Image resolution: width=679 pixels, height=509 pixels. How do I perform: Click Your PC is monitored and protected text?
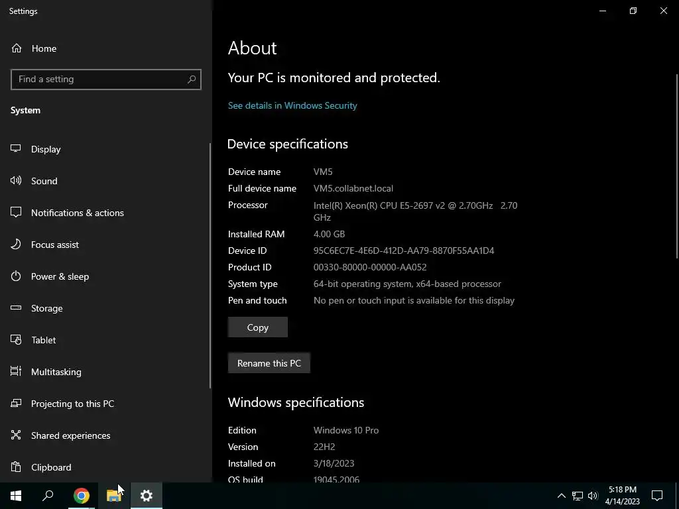coord(334,78)
